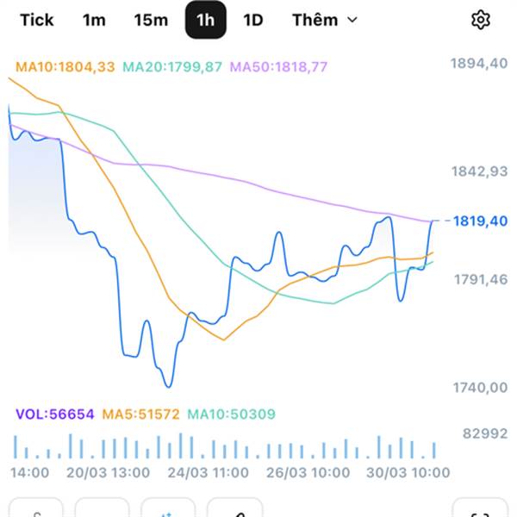The image size is (517, 517).
Task: Tap the MA10:1804,33 indicator label
Action: coord(65,66)
